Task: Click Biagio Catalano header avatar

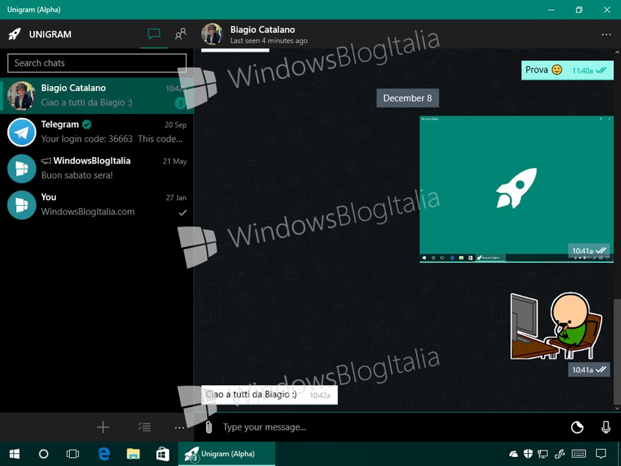Action: tap(212, 34)
